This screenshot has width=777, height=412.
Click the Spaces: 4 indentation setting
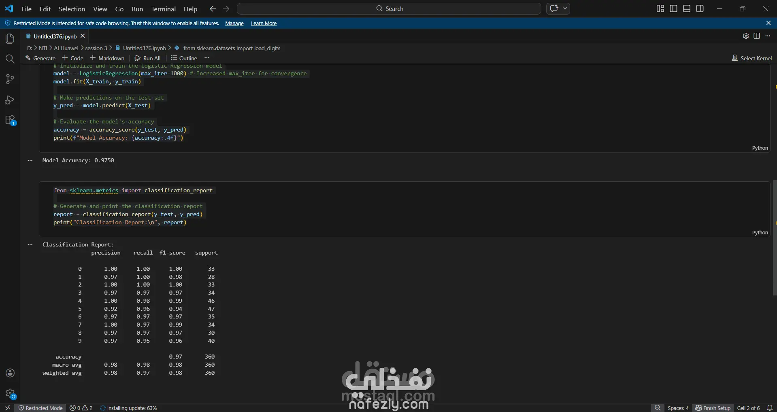(x=678, y=408)
